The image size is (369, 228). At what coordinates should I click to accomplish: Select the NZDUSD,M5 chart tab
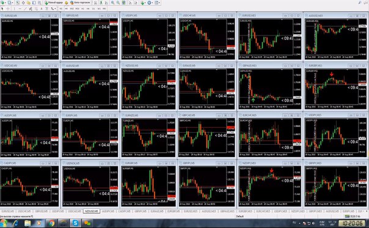(x=92, y=211)
